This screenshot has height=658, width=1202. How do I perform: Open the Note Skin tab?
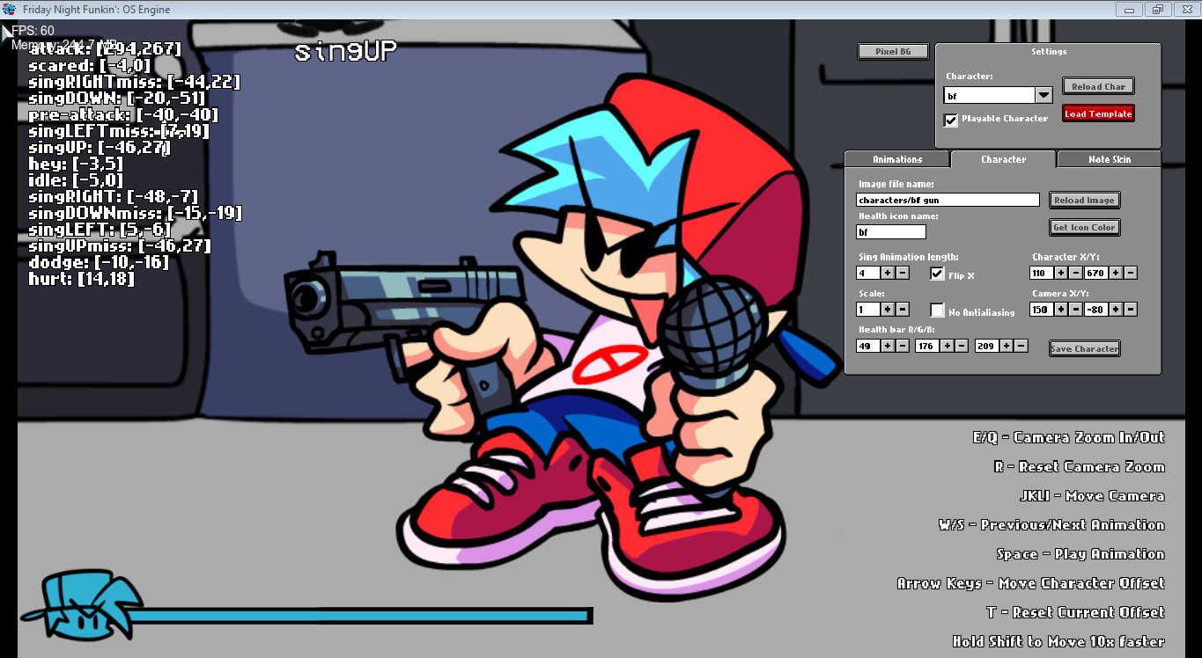[1109, 159]
